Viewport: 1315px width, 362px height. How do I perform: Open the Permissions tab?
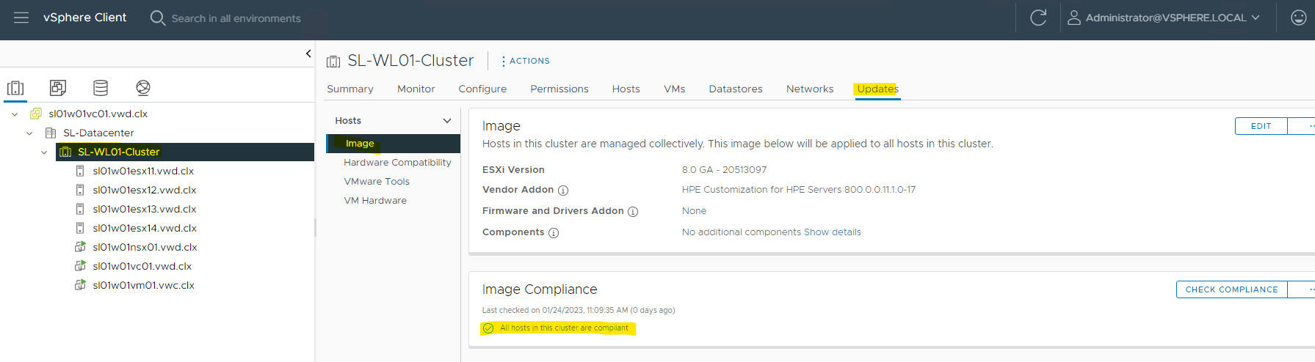[559, 89]
